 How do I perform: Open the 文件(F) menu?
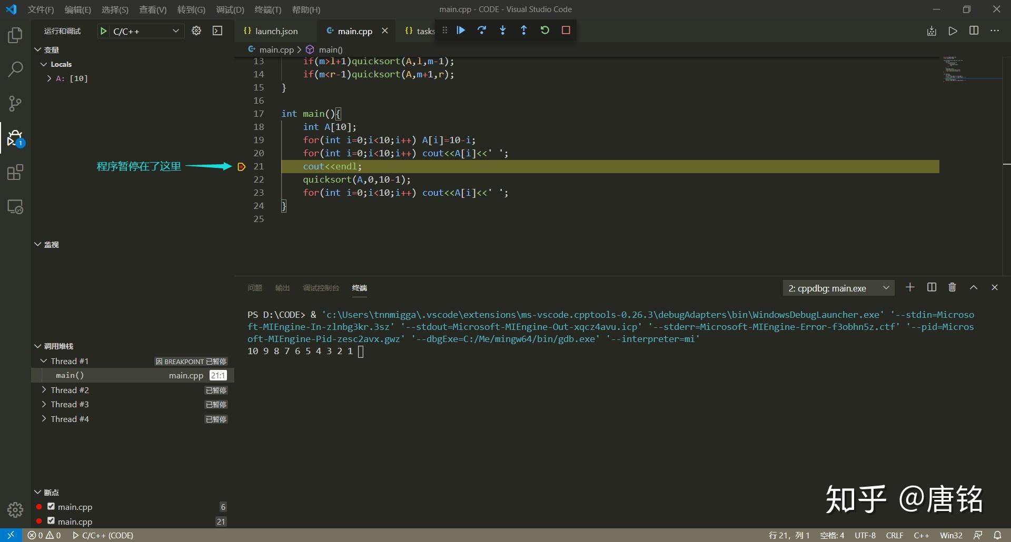tap(41, 9)
